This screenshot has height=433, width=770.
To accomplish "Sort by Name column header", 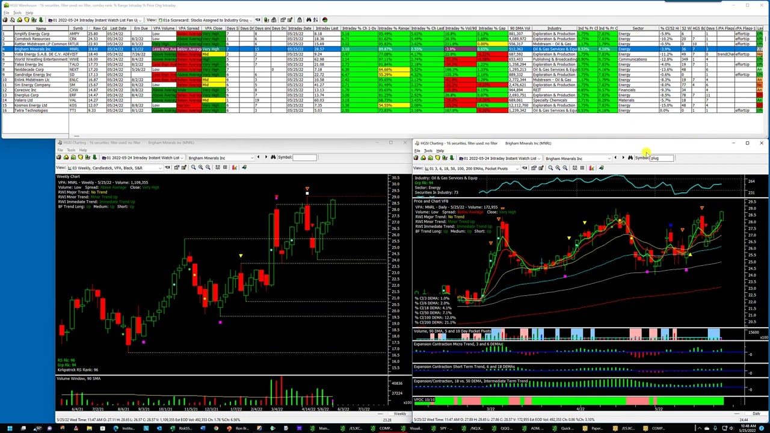I will click(x=41, y=28).
